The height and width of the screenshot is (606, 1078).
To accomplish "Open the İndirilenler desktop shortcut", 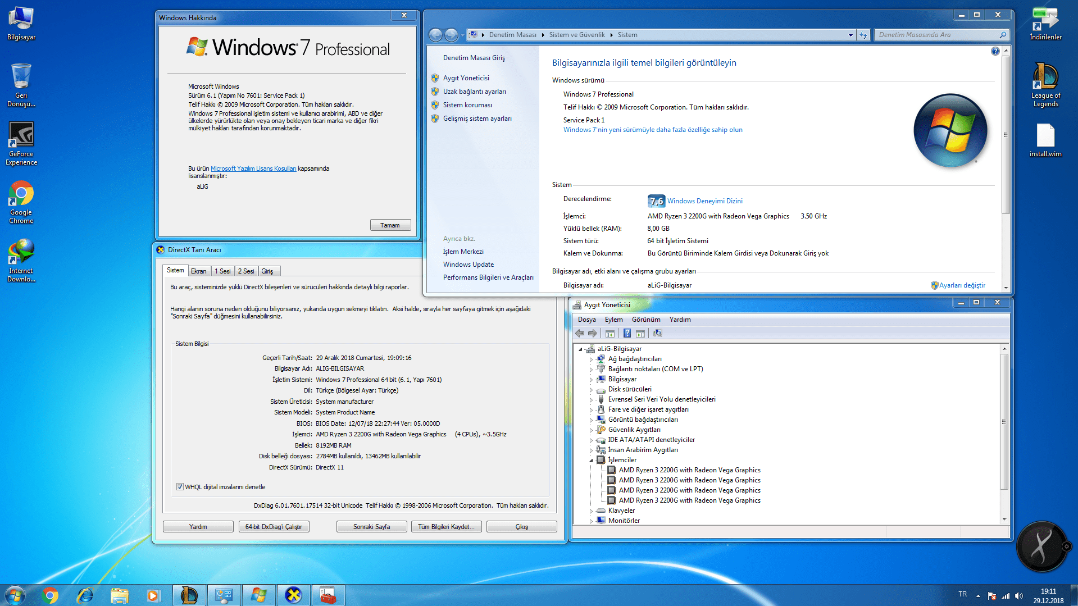I will (1045, 24).
